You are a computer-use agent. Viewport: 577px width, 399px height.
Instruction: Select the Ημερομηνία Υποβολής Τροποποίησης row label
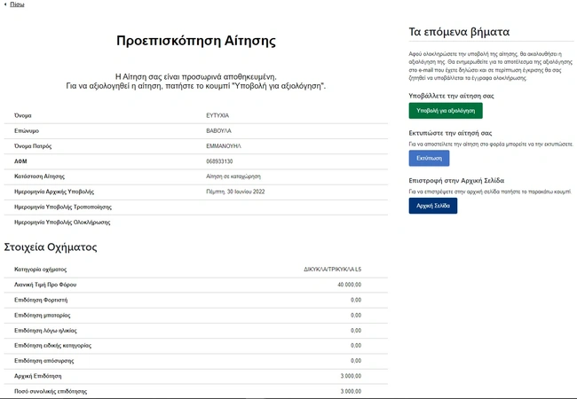[x=60, y=207]
